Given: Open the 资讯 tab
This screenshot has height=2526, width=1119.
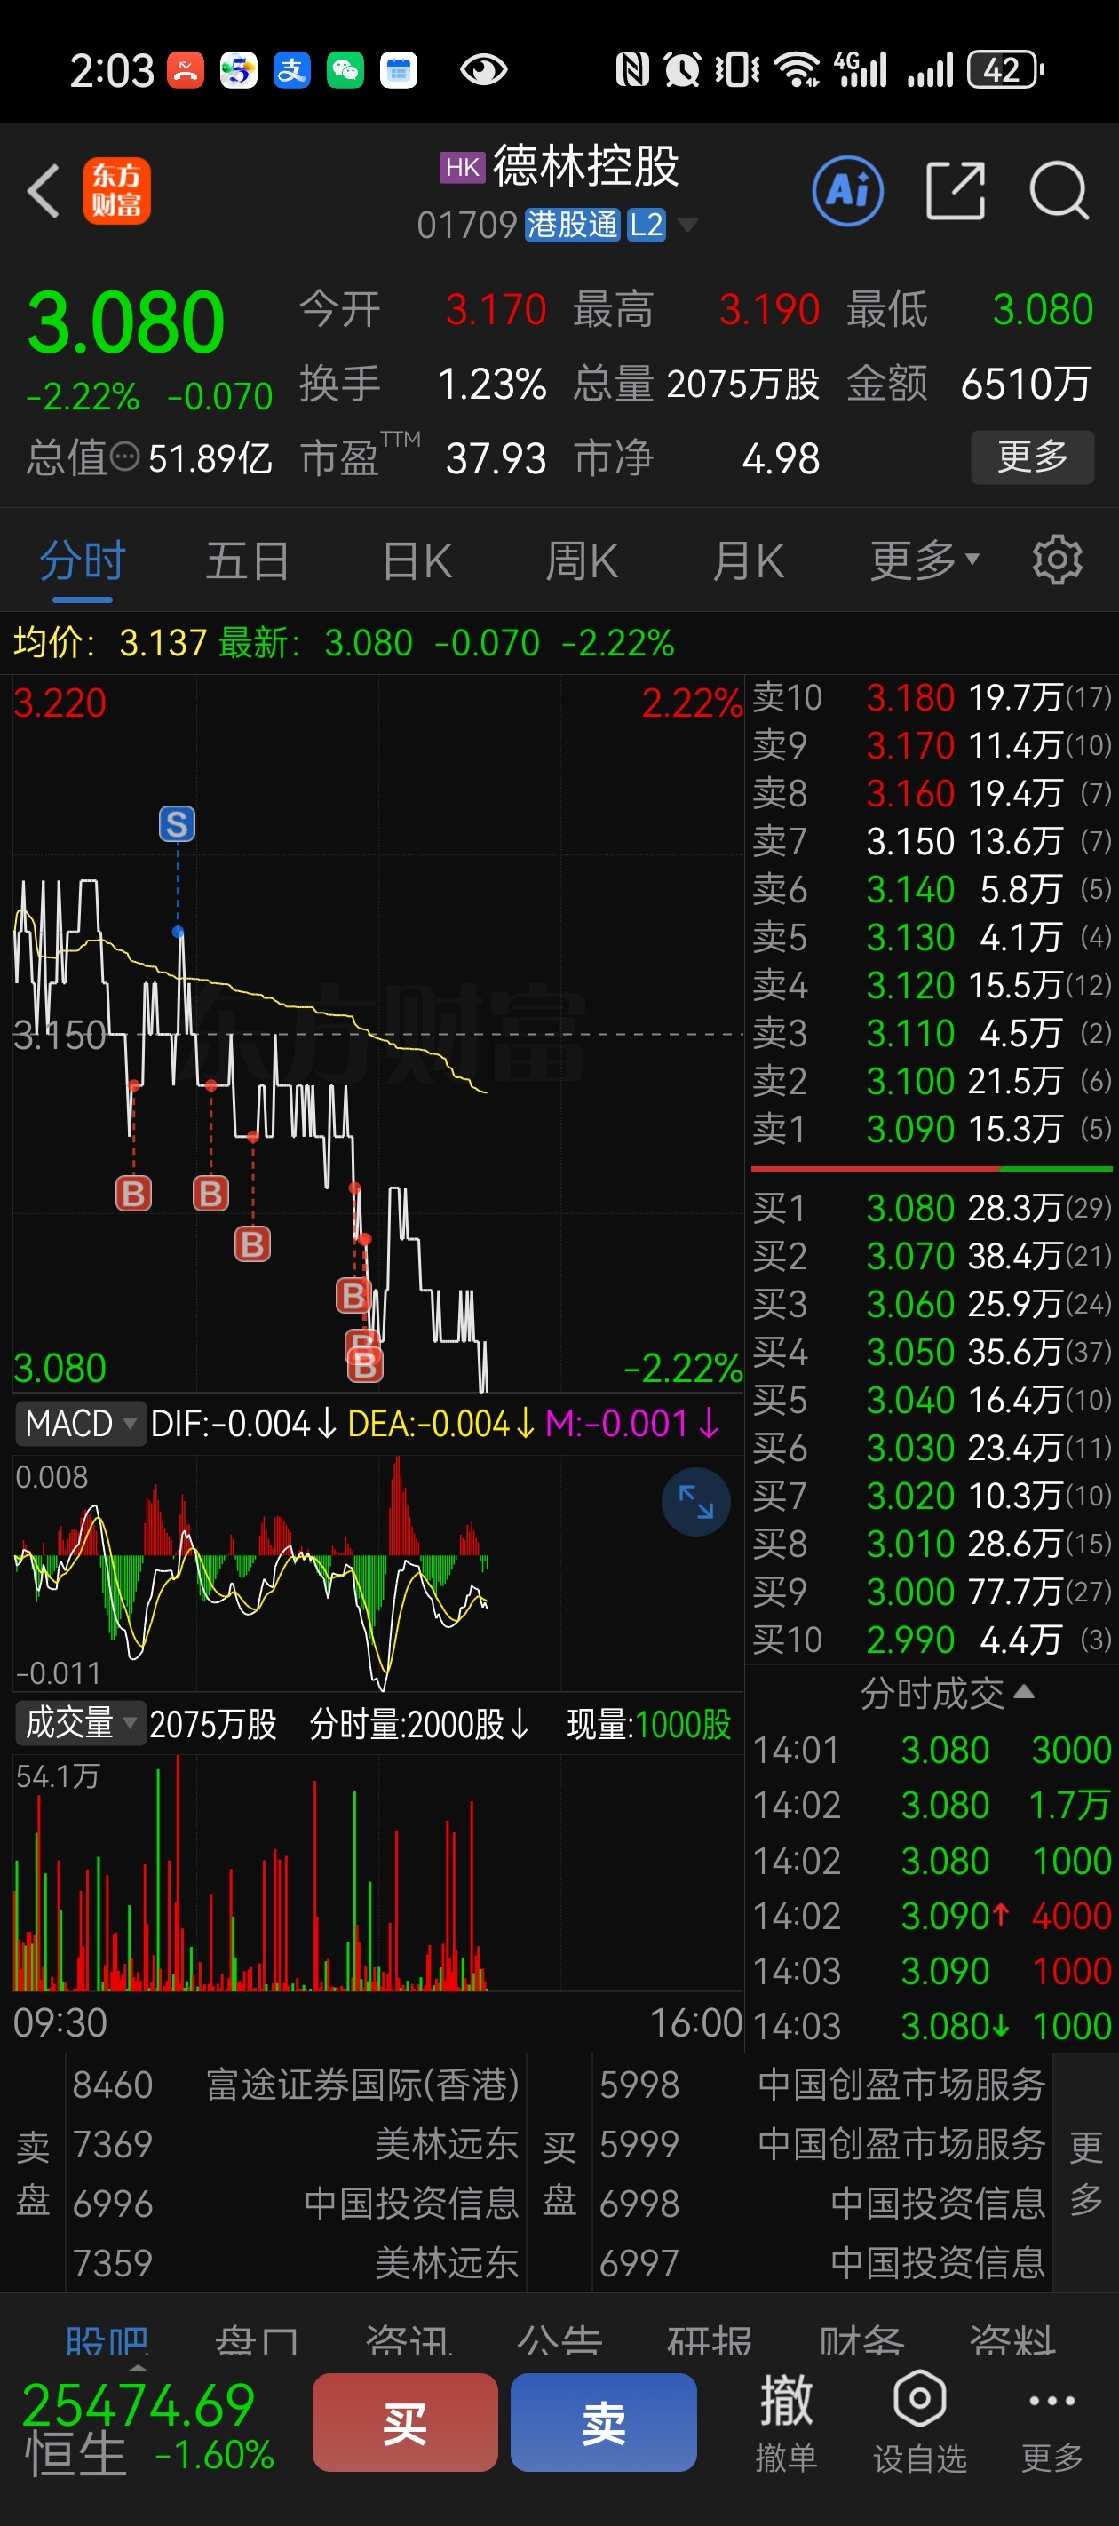Looking at the screenshot, I should [x=408, y=2339].
